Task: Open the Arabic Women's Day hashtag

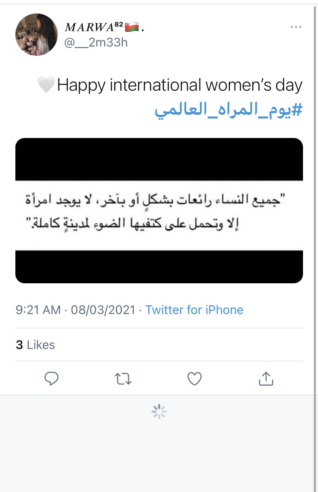Action: [x=228, y=110]
